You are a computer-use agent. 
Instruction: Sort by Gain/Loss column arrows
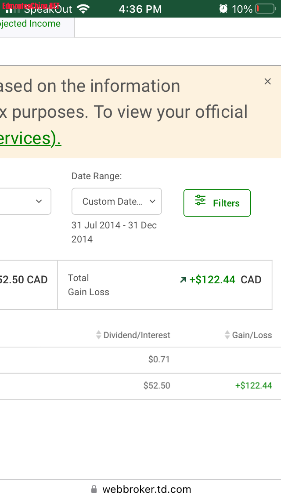pyautogui.click(x=227, y=335)
